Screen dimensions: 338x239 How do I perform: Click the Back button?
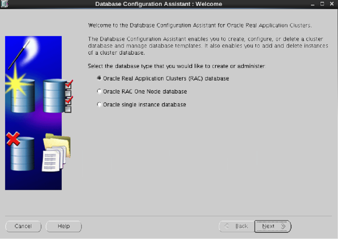coord(237,226)
